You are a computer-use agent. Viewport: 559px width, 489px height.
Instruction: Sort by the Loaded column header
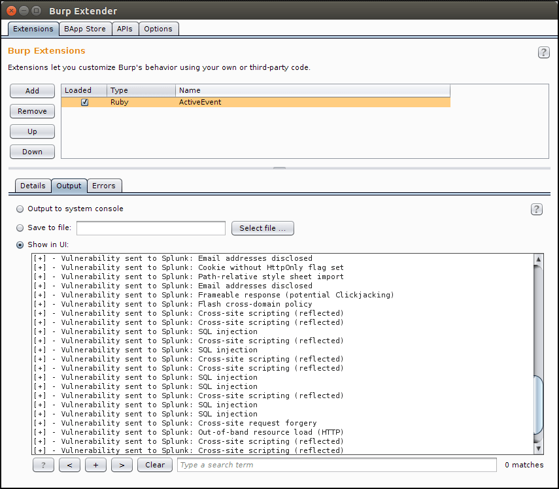point(84,90)
